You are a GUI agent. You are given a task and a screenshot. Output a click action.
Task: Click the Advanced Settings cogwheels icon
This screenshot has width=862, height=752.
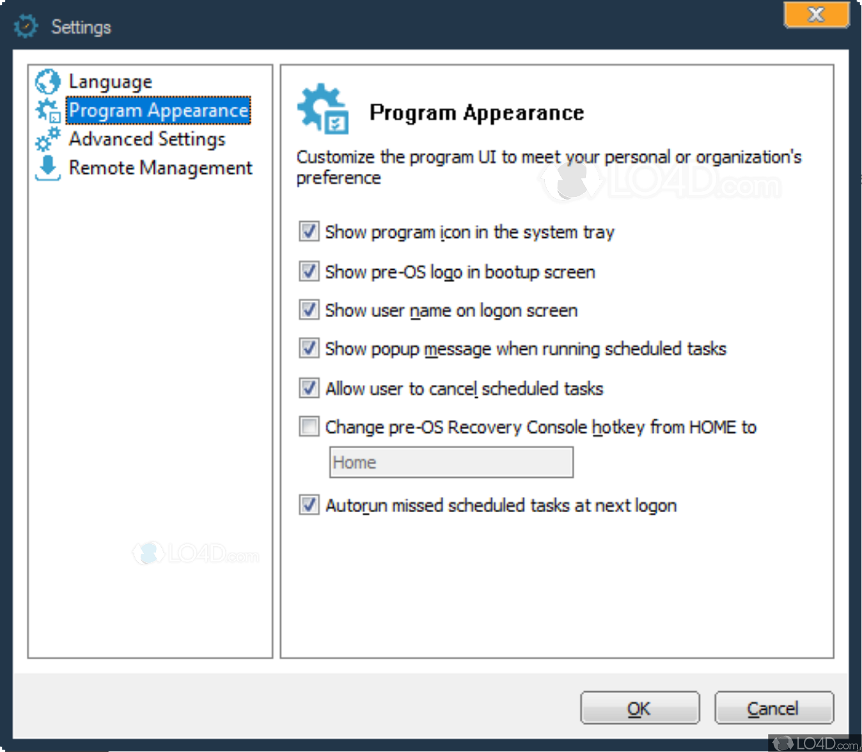47,139
